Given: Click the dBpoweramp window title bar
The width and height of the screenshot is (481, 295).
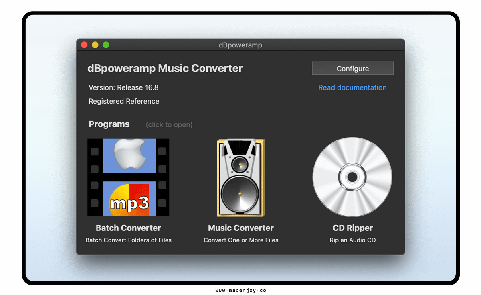Looking at the screenshot, I should click(x=240, y=45).
